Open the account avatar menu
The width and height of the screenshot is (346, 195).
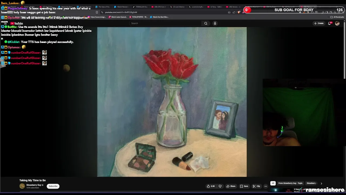[337, 23]
